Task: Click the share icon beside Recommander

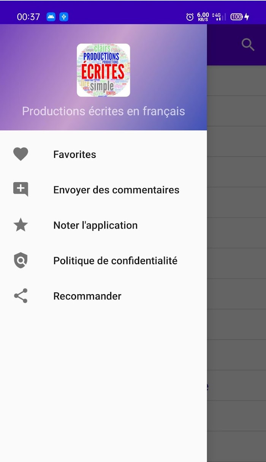Action: pyautogui.click(x=21, y=296)
